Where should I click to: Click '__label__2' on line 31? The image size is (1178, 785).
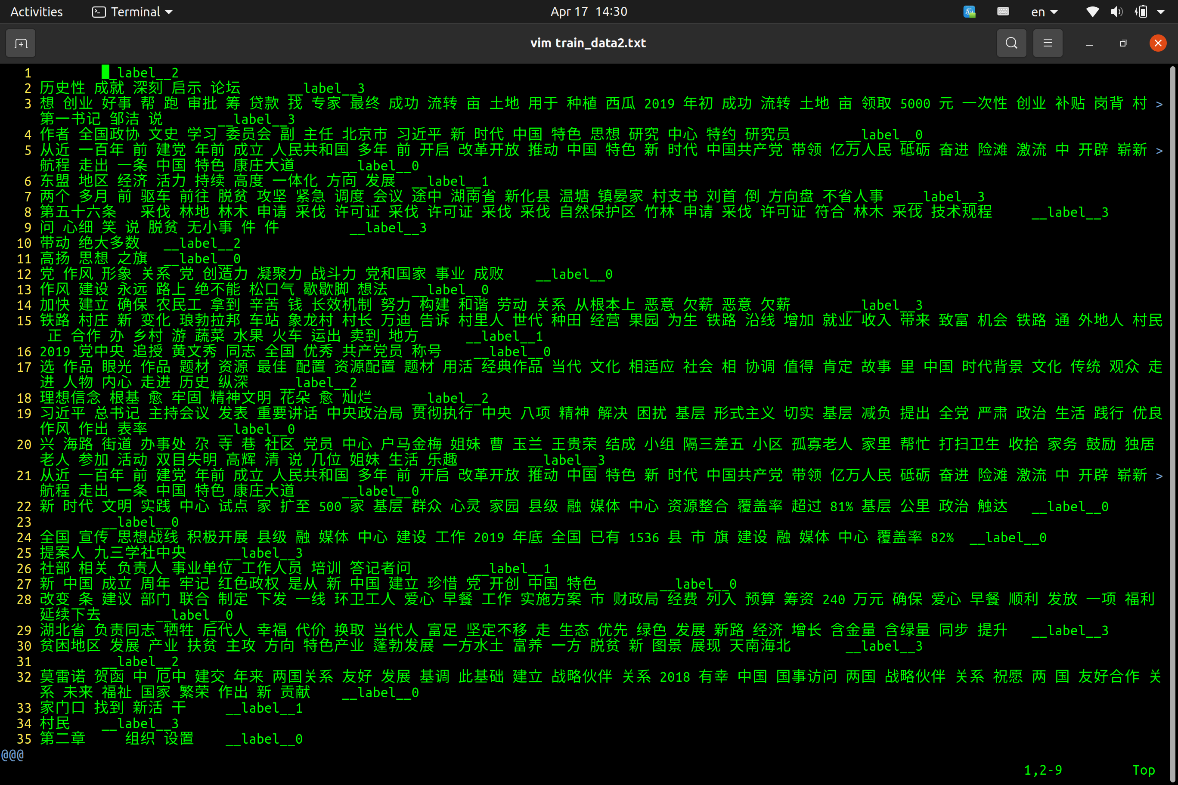point(140,662)
